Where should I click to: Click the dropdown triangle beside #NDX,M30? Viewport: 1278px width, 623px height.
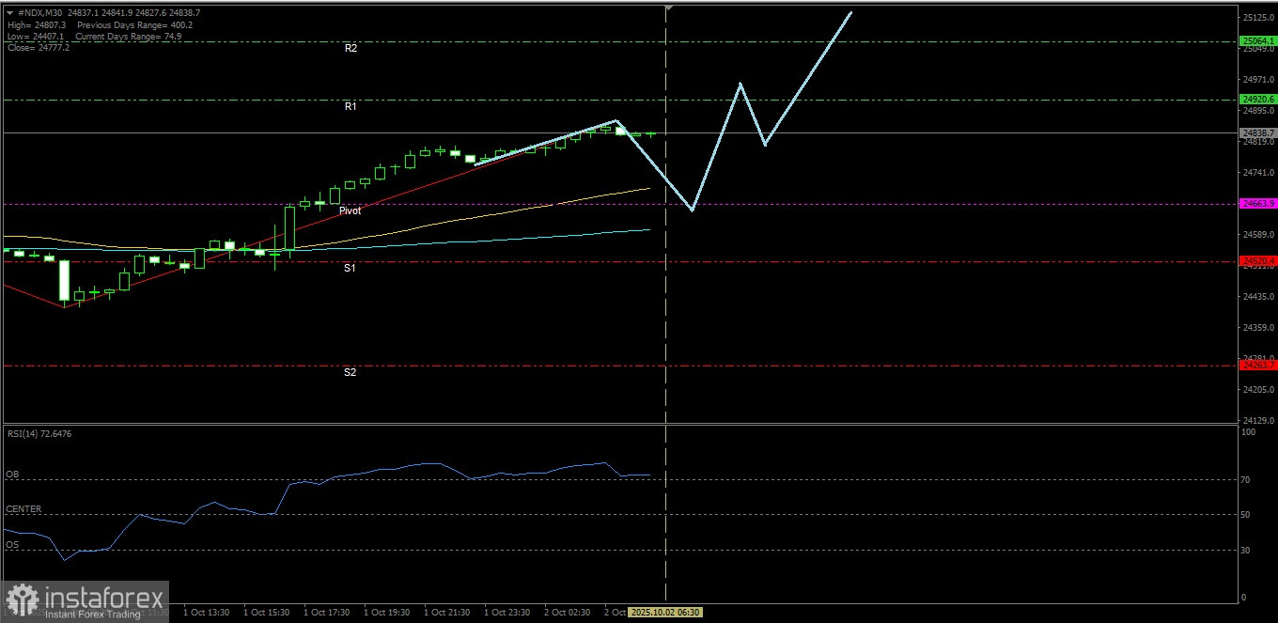tap(11, 13)
